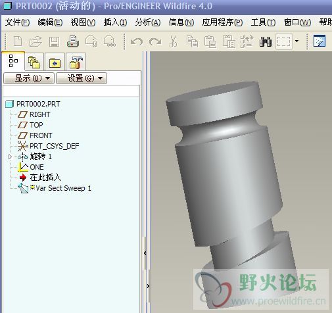
Task: Click the RIGHT datum plane icon
Action: (22, 114)
